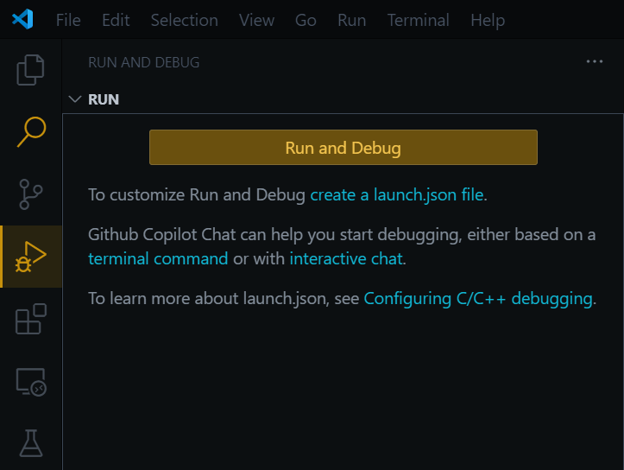Follow the terminal command link
Viewport: 624px width, 470px height.
[x=158, y=258]
